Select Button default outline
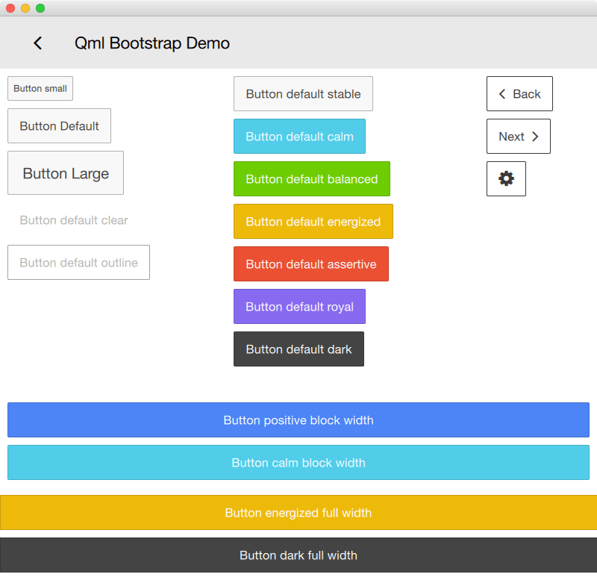Viewport: 597px width, 580px height. pyautogui.click(x=78, y=262)
